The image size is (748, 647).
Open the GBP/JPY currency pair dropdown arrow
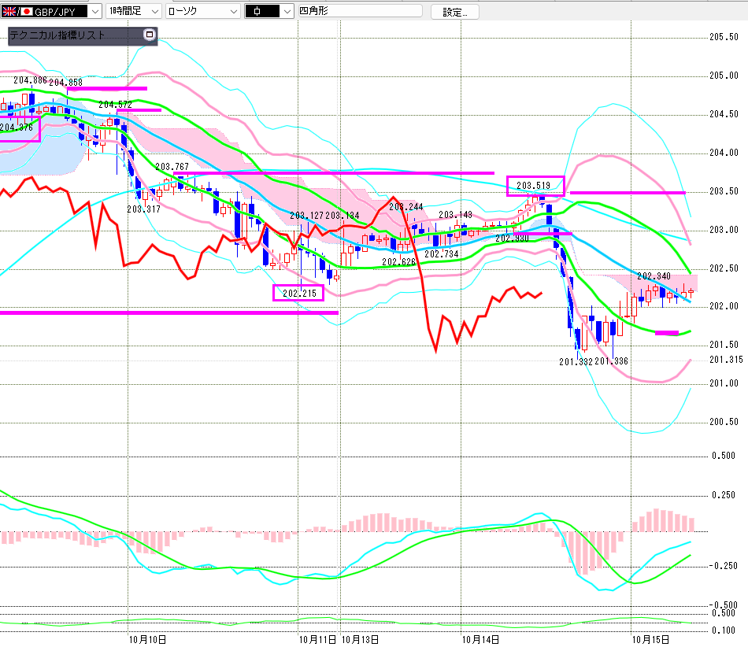click(x=94, y=12)
